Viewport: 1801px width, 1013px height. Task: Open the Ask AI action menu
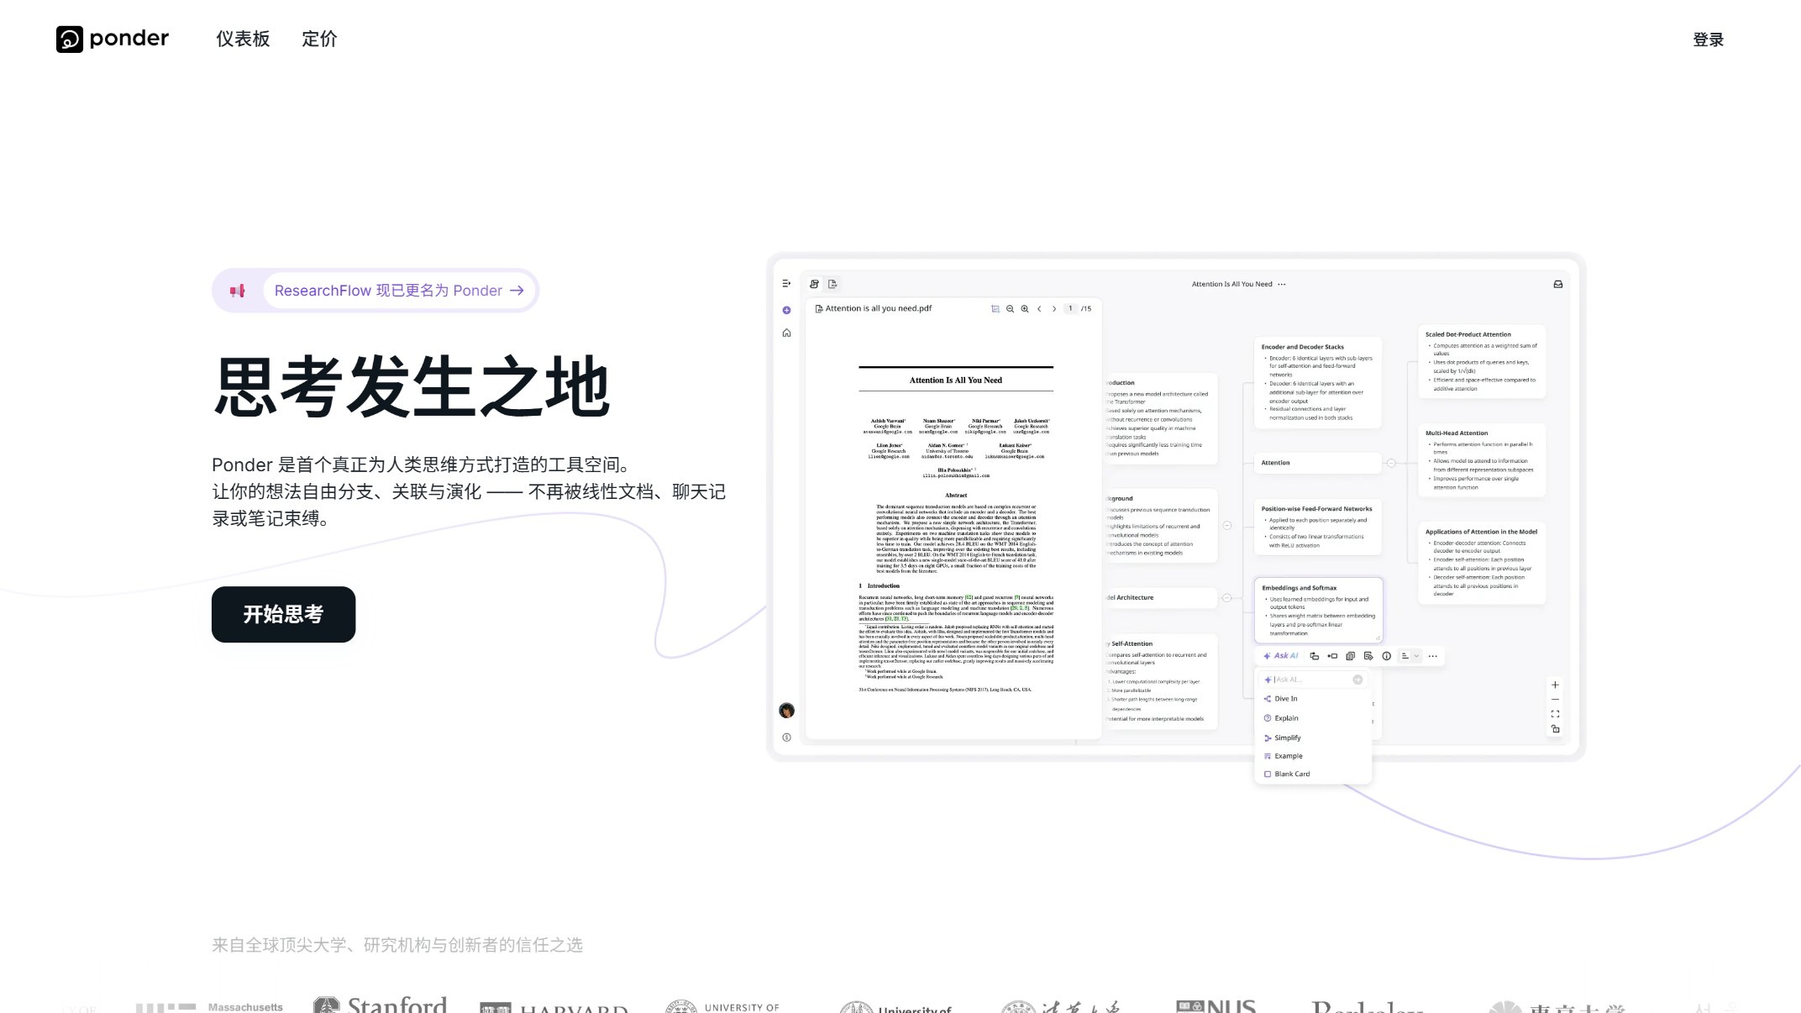pos(1281,656)
